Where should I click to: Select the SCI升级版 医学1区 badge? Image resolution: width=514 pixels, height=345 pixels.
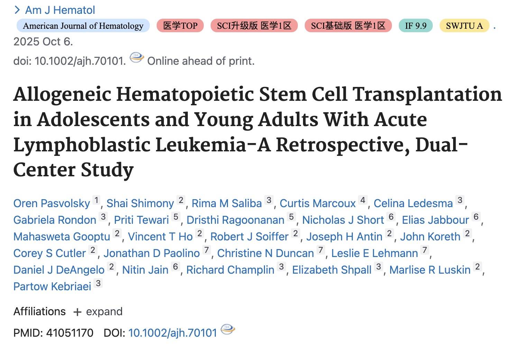pyautogui.click(x=254, y=26)
